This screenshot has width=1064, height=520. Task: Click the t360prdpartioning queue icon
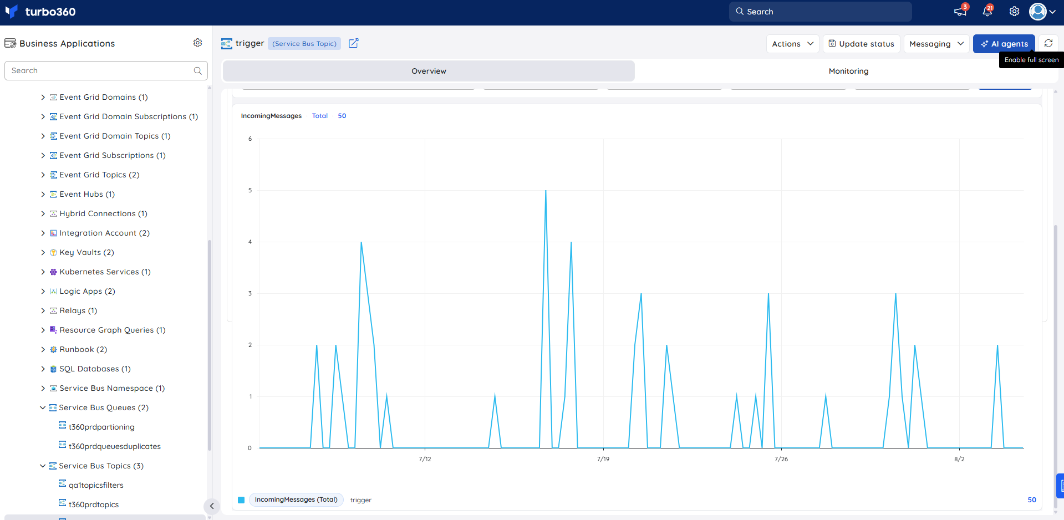62,425
